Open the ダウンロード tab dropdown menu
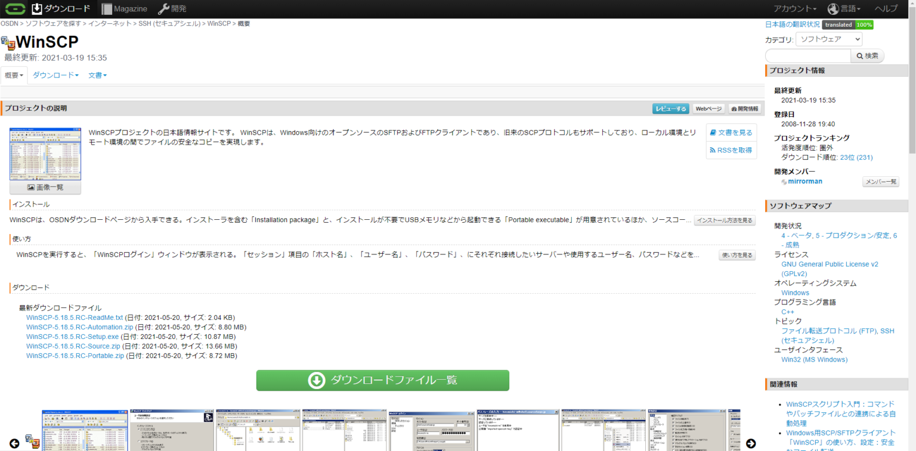Viewport: 916px width, 451px height. pyautogui.click(x=55, y=74)
